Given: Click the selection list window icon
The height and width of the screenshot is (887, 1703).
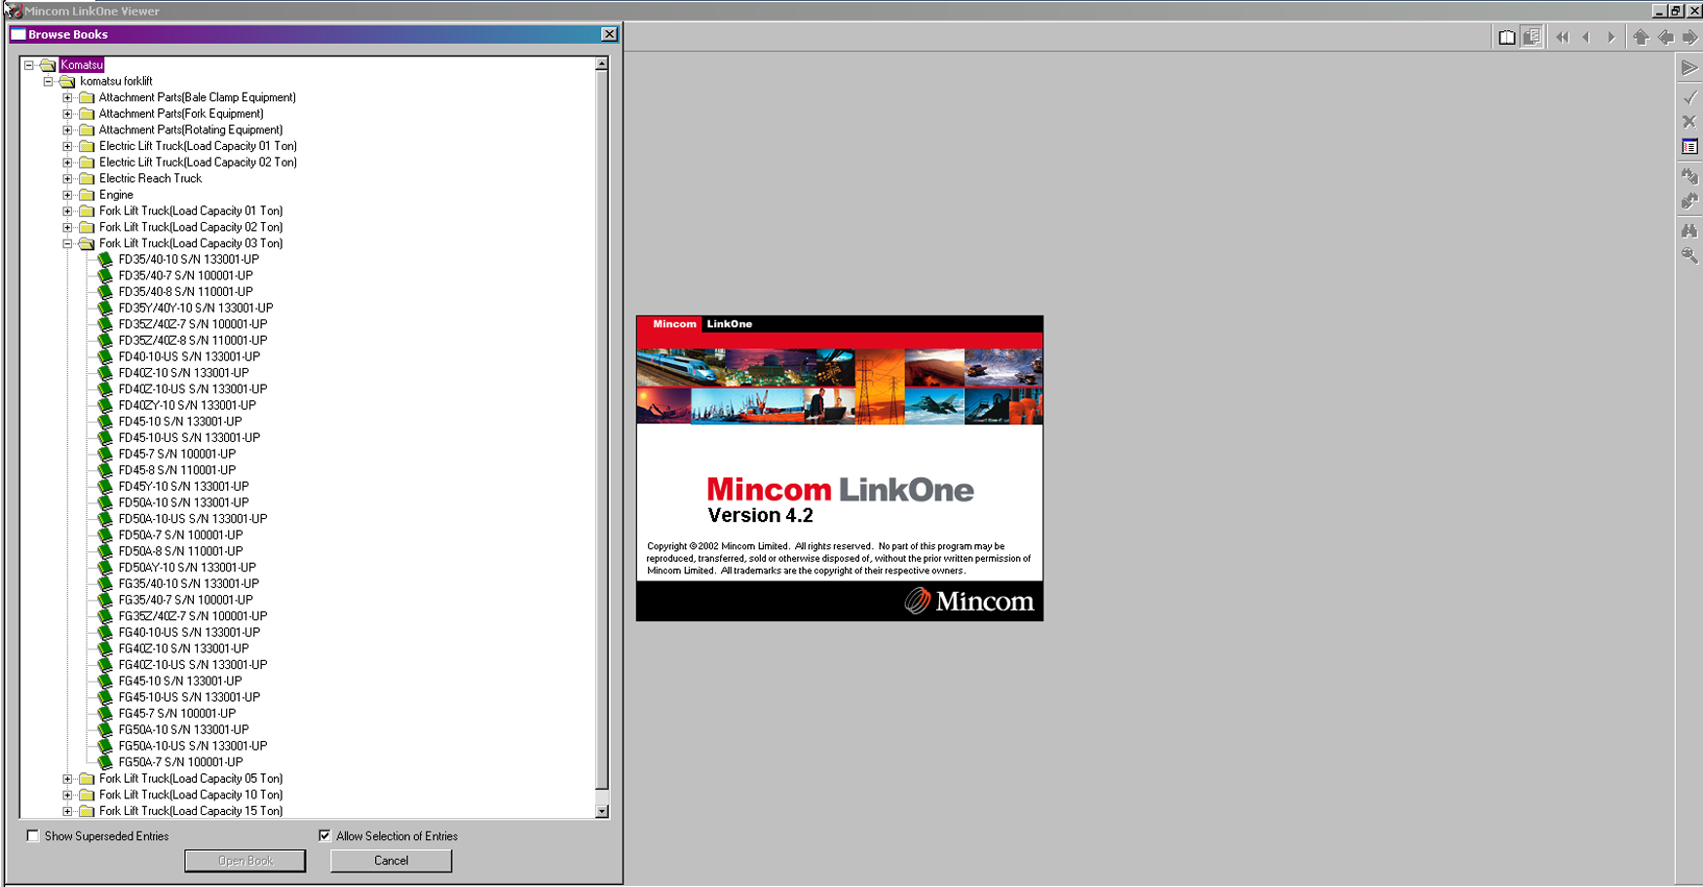Looking at the screenshot, I should (x=1689, y=147).
